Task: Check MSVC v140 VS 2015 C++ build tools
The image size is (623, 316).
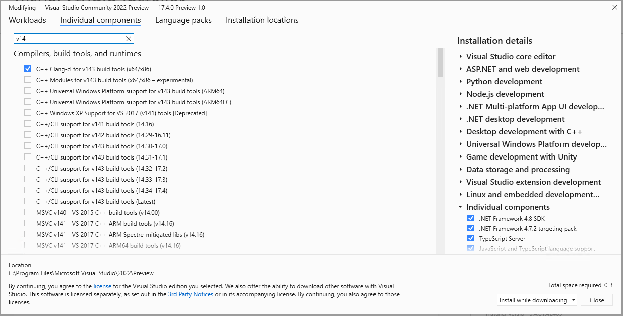Action: click(28, 212)
